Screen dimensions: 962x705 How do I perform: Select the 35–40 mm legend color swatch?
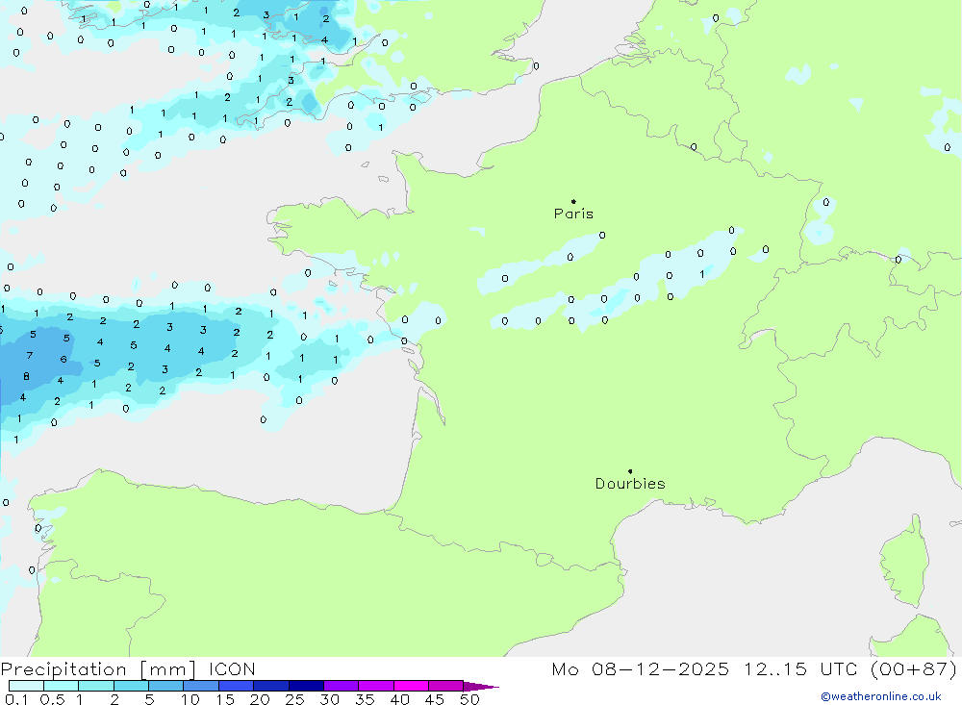376,686
